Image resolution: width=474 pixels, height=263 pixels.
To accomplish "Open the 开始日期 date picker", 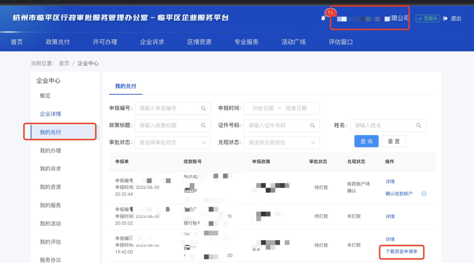I will coord(263,108).
